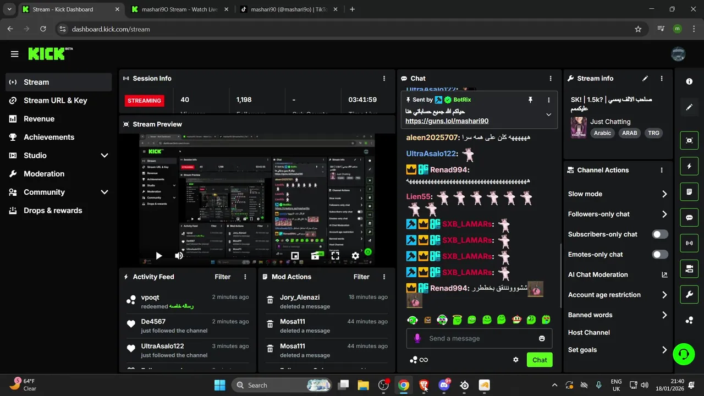Edit Stream info with the pencil icon

pyautogui.click(x=645, y=79)
